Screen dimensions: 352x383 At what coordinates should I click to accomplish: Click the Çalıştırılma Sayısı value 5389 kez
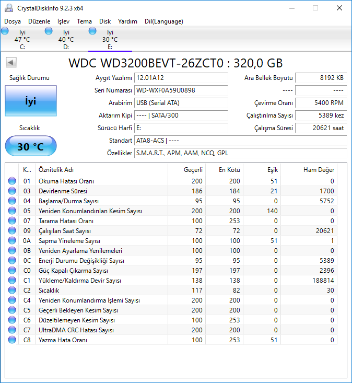click(x=321, y=115)
